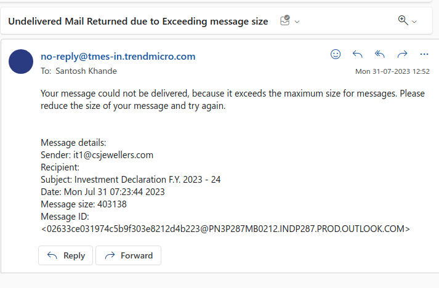Click the Message size: 403138 line
The image size is (439, 288).
click(x=84, y=204)
